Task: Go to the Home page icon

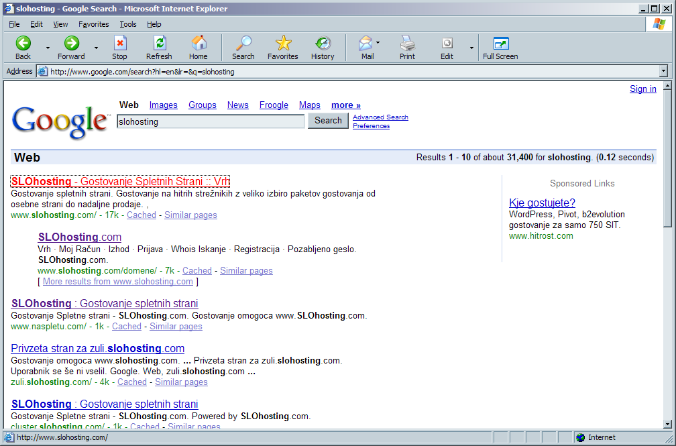Action: tap(199, 43)
